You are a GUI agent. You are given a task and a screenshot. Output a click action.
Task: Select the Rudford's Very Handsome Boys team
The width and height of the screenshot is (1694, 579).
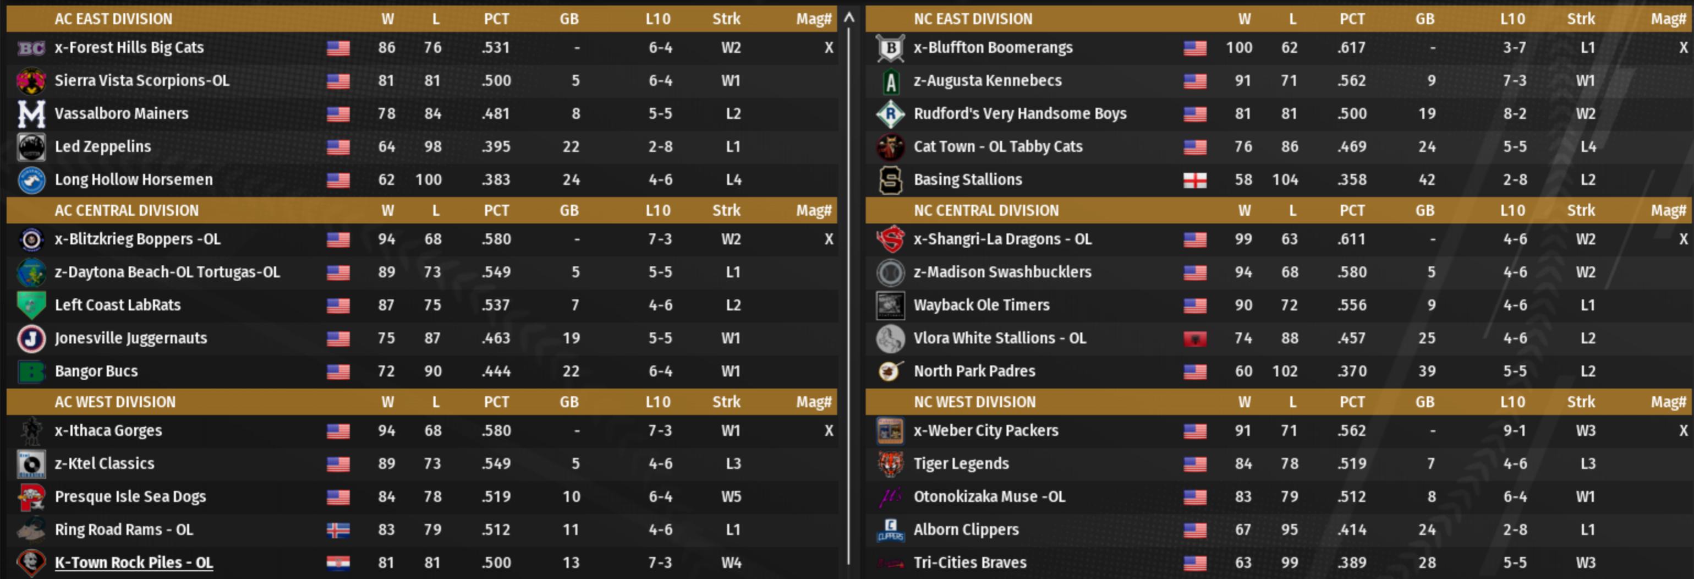[1019, 114]
